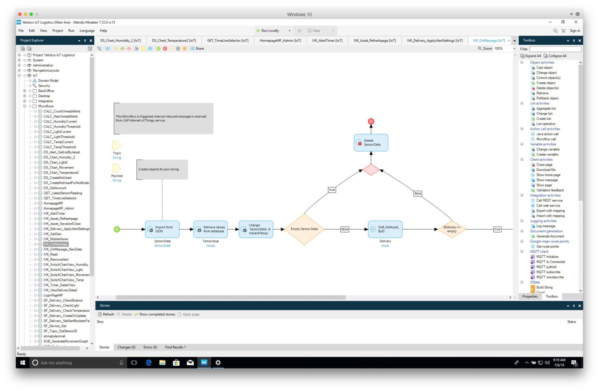This screenshot has height=391, width=599.
Task: Select the Aggregate list activity
Action: [x=545, y=108]
